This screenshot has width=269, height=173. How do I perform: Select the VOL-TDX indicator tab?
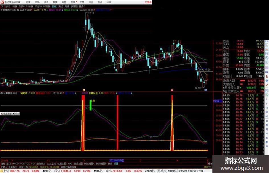[25, 164]
